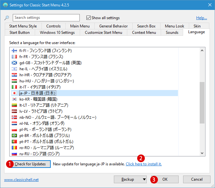The height and width of the screenshot is (188, 215).
Task: Open the Search Box tab
Action: (146, 26)
